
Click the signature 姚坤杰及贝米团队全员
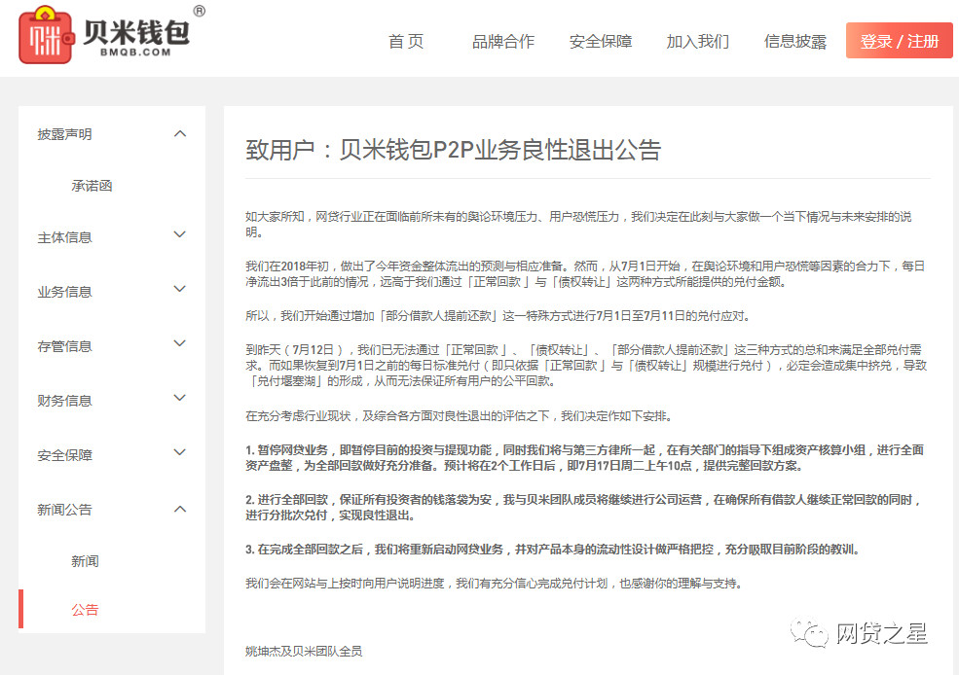(304, 652)
